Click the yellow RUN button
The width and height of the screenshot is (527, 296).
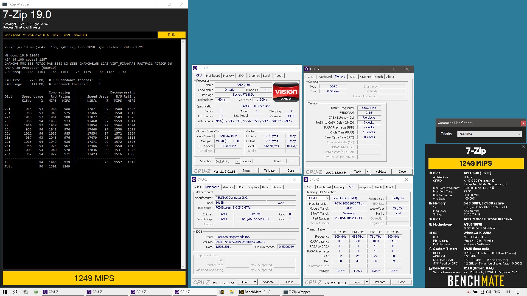(172, 35)
